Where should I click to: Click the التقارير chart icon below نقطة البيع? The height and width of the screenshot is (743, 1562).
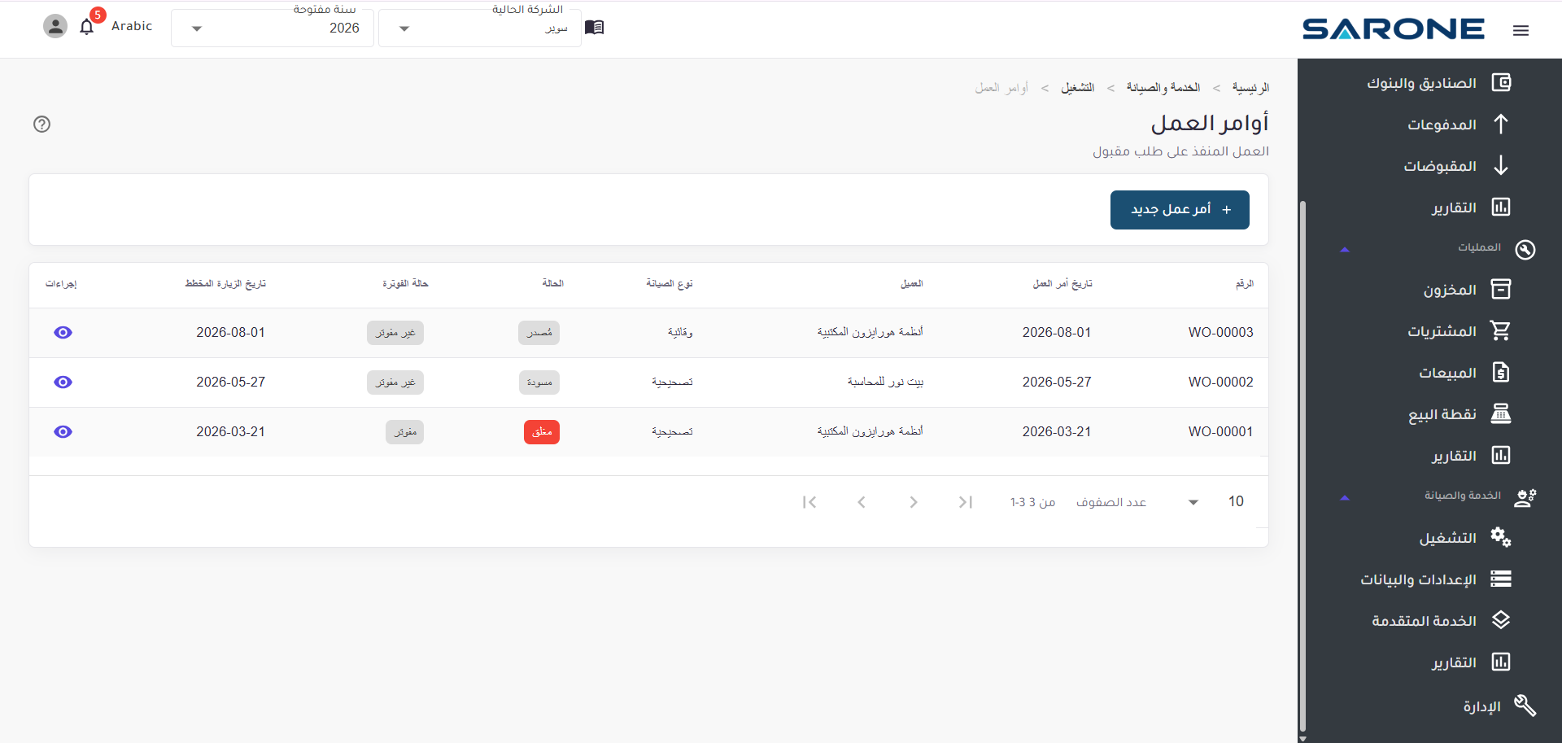1501,455
